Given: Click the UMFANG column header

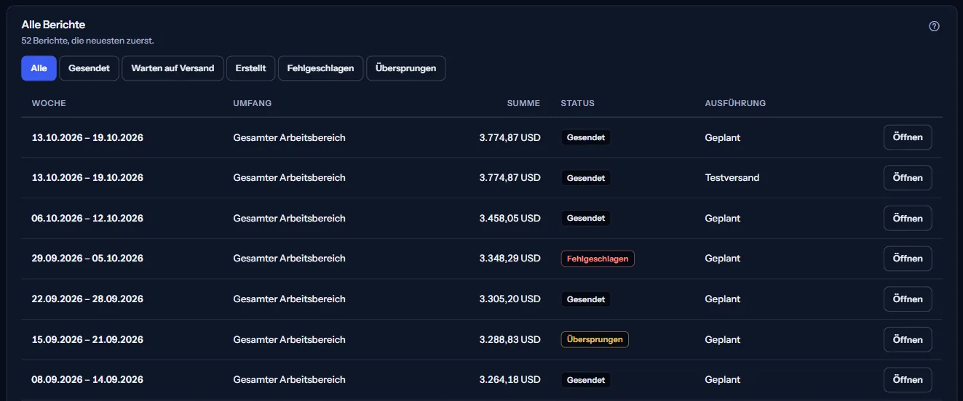Looking at the screenshot, I should 253,103.
